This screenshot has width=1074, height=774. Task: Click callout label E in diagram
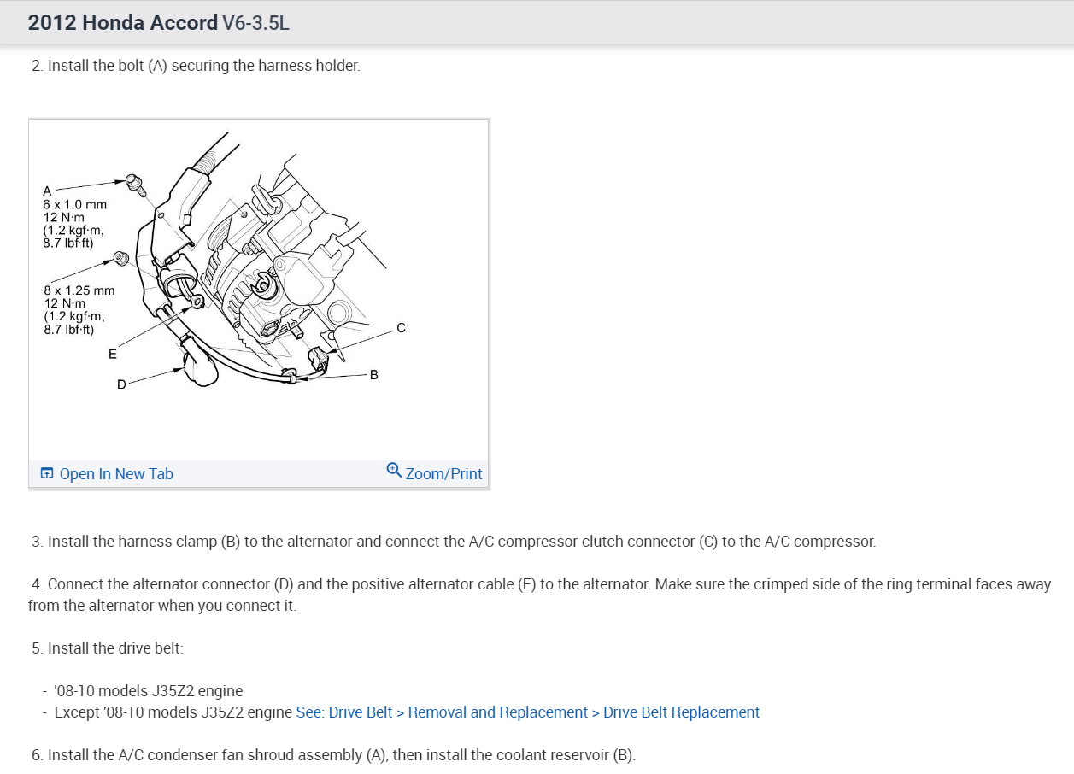(112, 355)
